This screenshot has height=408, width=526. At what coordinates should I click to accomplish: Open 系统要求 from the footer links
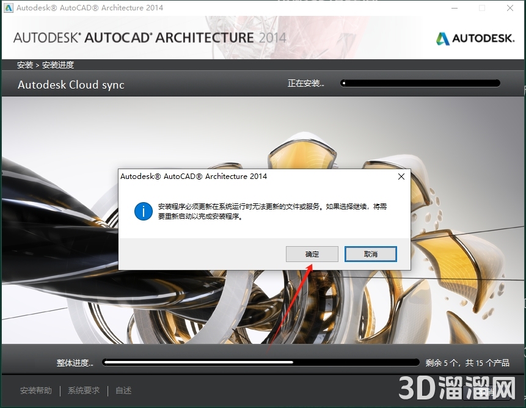pos(83,390)
